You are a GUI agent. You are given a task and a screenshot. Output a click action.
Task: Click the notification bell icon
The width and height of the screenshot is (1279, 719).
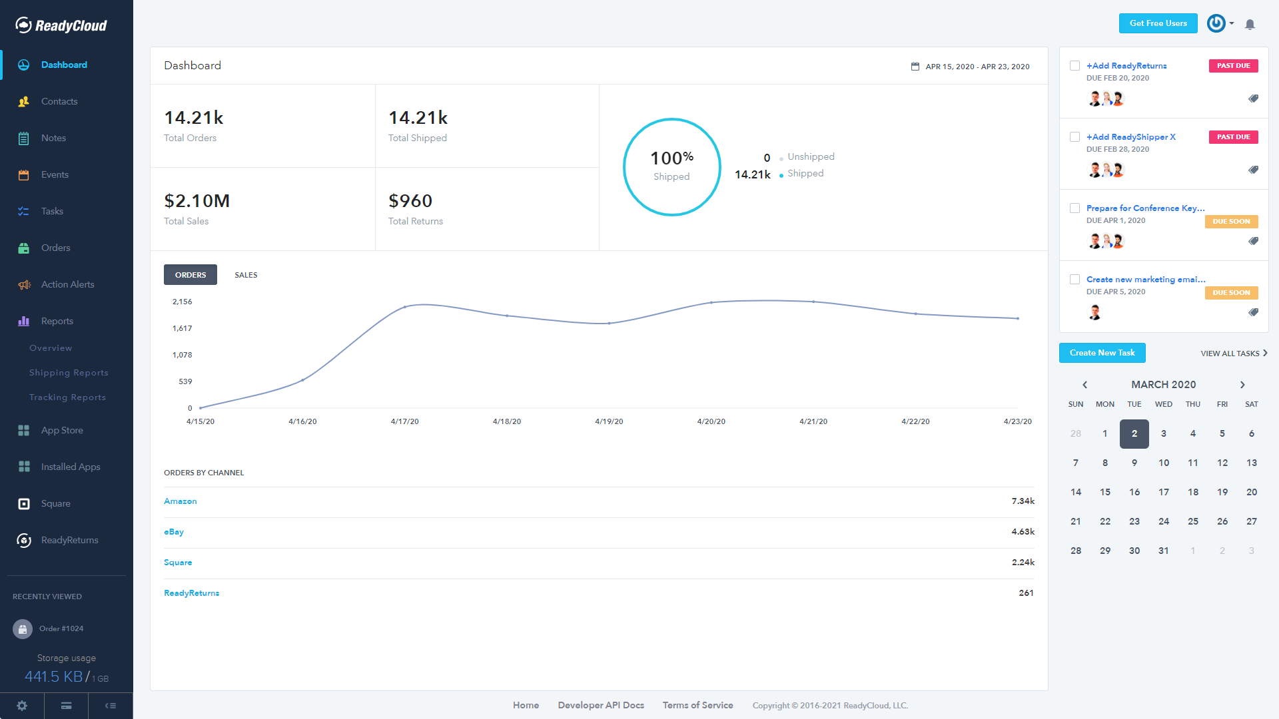(1250, 25)
